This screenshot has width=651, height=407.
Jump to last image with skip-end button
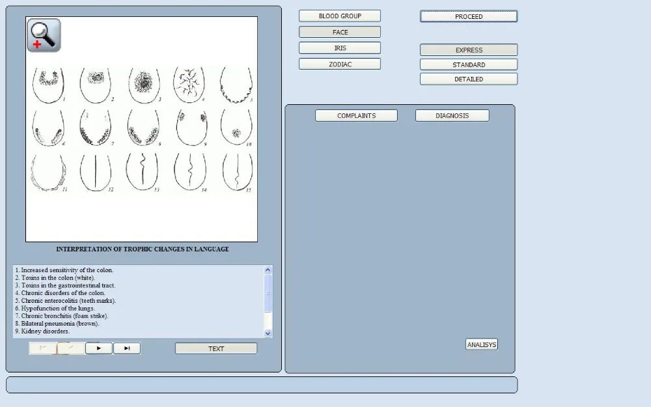tap(127, 348)
